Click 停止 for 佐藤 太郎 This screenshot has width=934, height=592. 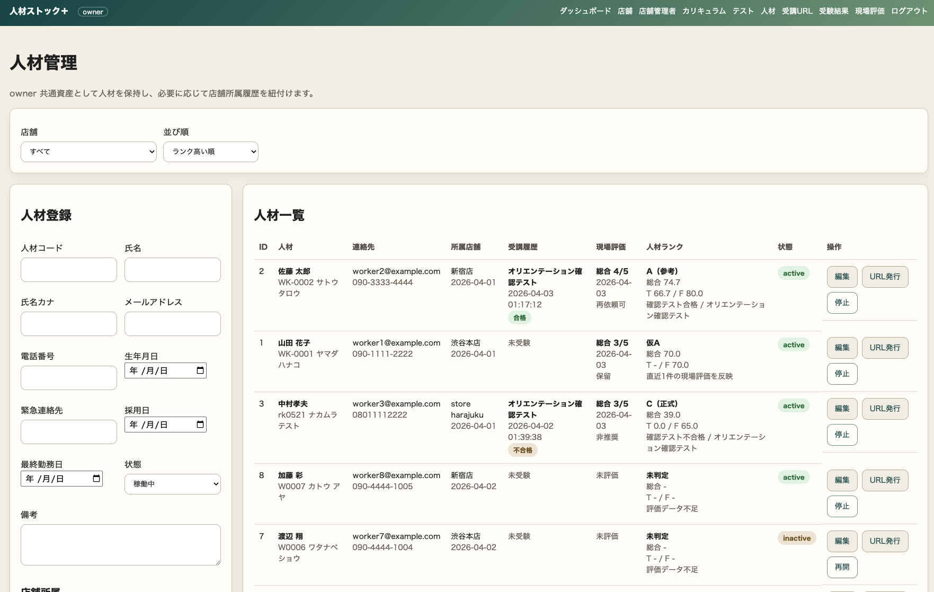pyautogui.click(x=842, y=303)
